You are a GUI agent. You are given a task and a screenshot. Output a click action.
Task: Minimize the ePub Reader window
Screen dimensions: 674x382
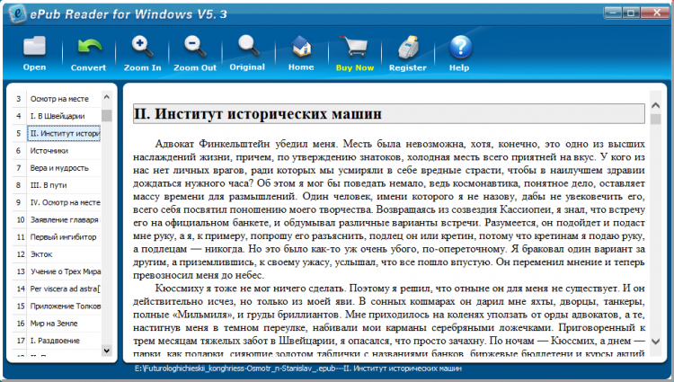click(613, 13)
